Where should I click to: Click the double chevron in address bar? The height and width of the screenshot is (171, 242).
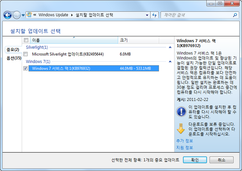click(35, 15)
